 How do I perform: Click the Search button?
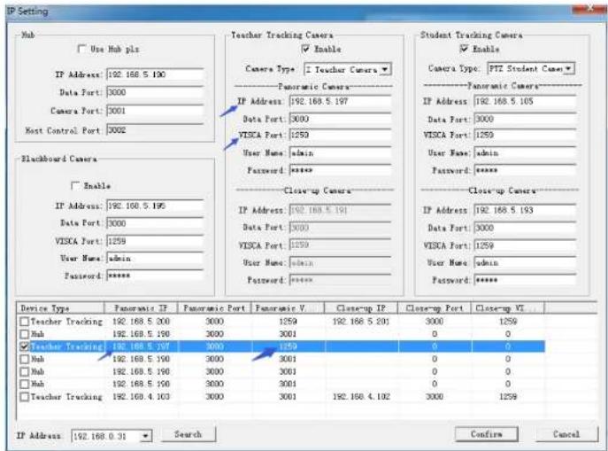click(x=188, y=434)
